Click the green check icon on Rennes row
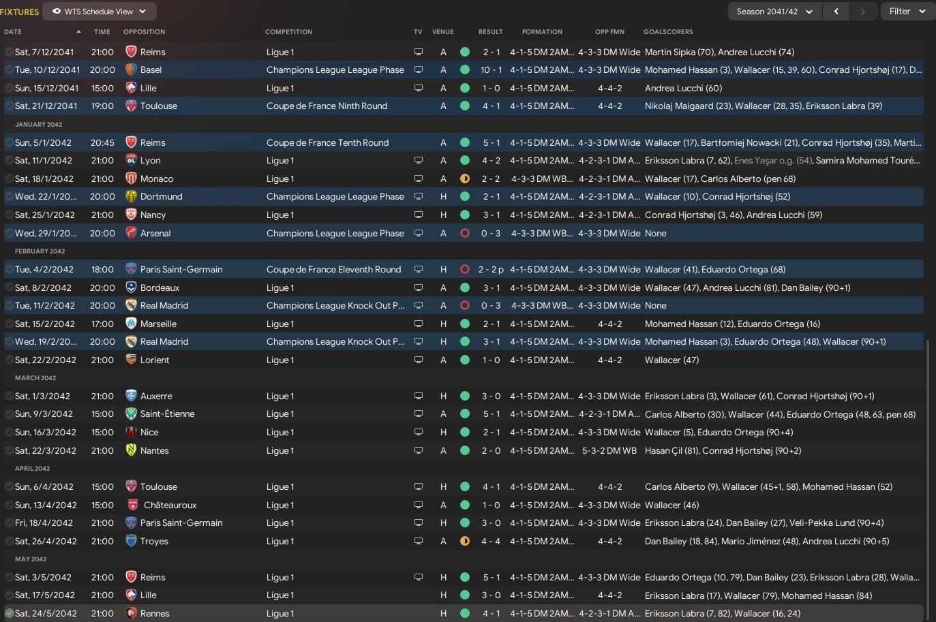Image resolution: width=936 pixels, height=622 pixels. pos(9,613)
